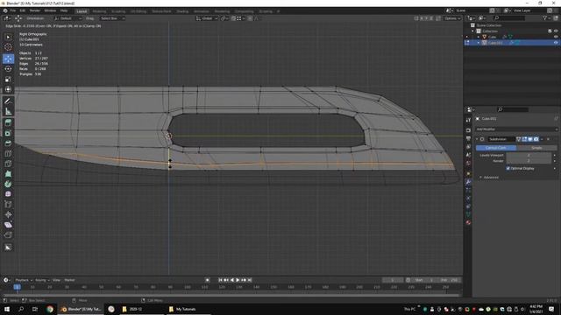This screenshot has height=315, width=561.
Task: Choose Simple subdivision type
Action: pyautogui.click(x=536, y=148)
